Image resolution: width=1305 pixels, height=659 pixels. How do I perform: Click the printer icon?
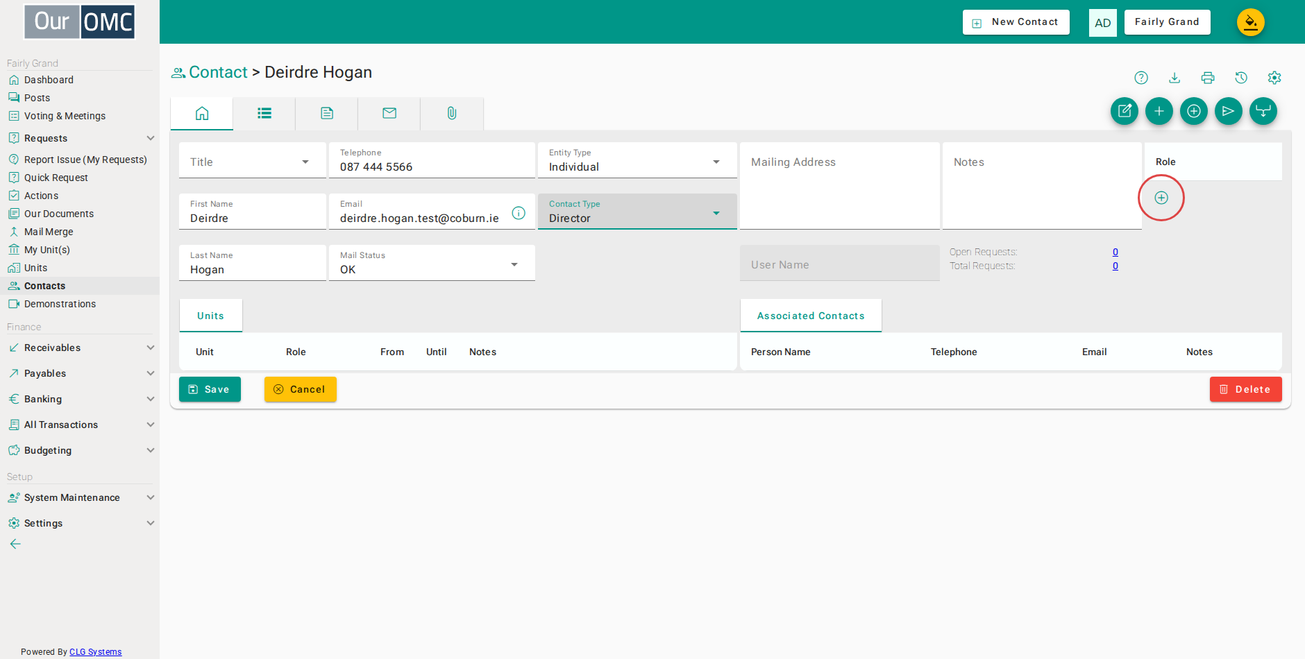[1208, 78]
